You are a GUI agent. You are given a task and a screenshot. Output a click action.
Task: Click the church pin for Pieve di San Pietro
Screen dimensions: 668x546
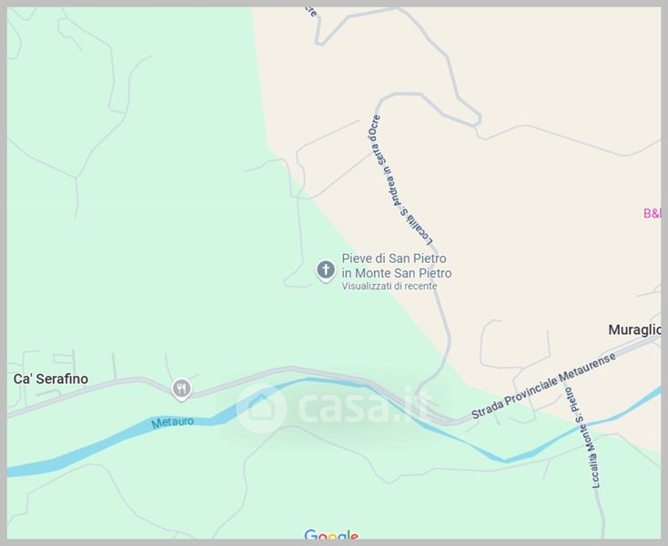point(326,270)
